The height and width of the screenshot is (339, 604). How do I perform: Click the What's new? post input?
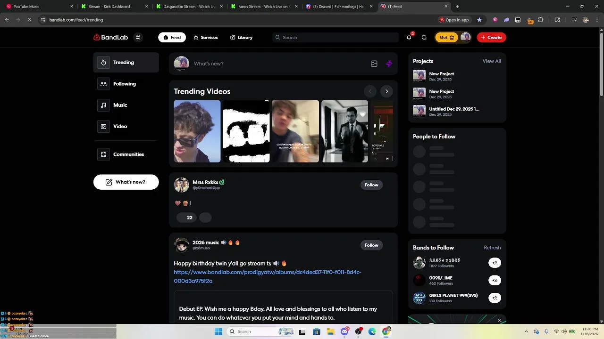(x=279, y=64)
